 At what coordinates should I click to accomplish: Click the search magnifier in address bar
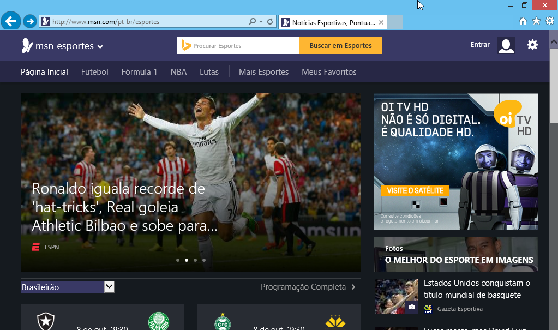pos(253,21)
